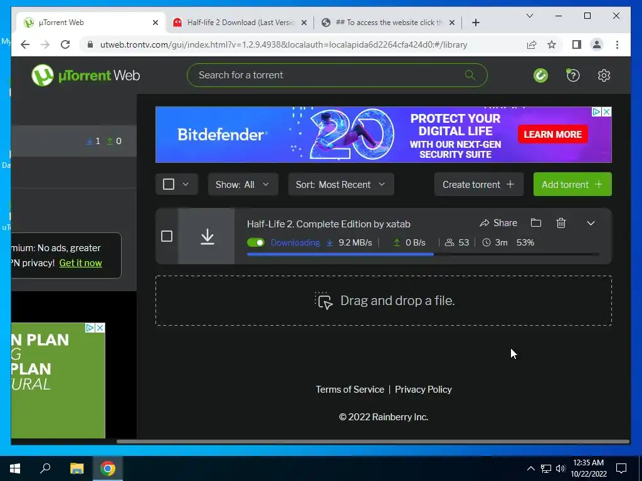Viewport: 642px width, 481px height.
Task: Click Learn More on Bitdefender ad
Action: (x=553, y=135)
